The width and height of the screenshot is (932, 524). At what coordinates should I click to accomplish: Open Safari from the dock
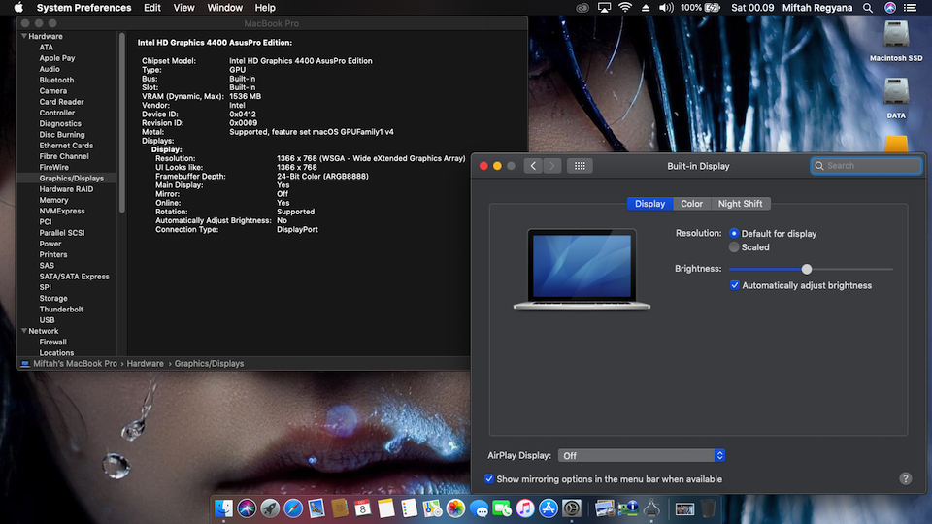292,508
